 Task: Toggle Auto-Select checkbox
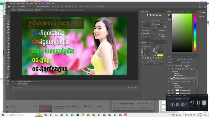(x=19, y=6)
